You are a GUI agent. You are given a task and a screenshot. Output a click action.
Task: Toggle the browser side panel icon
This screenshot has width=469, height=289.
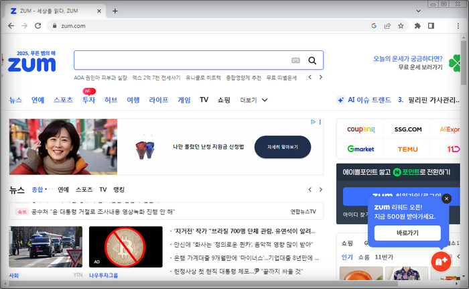click(x=431, y=26)
